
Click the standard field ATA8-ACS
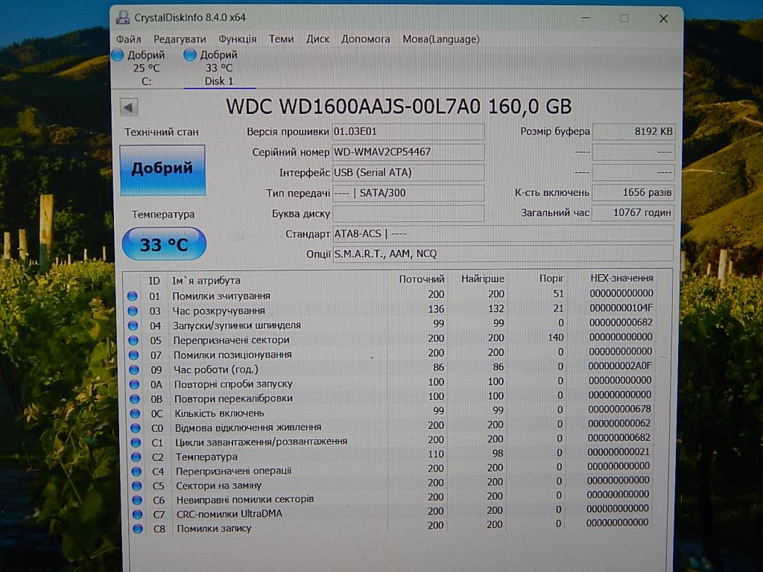coord(503,233)
